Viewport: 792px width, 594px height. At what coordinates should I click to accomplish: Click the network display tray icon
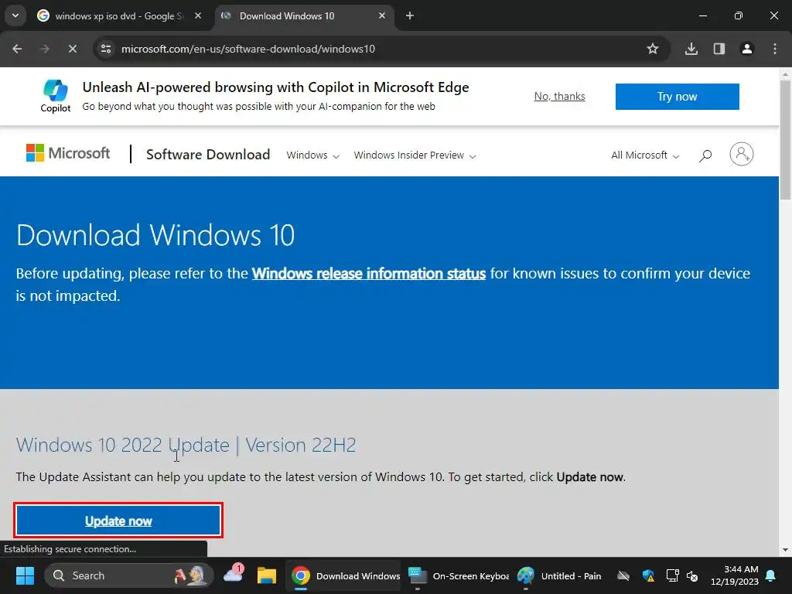point(672,575)
